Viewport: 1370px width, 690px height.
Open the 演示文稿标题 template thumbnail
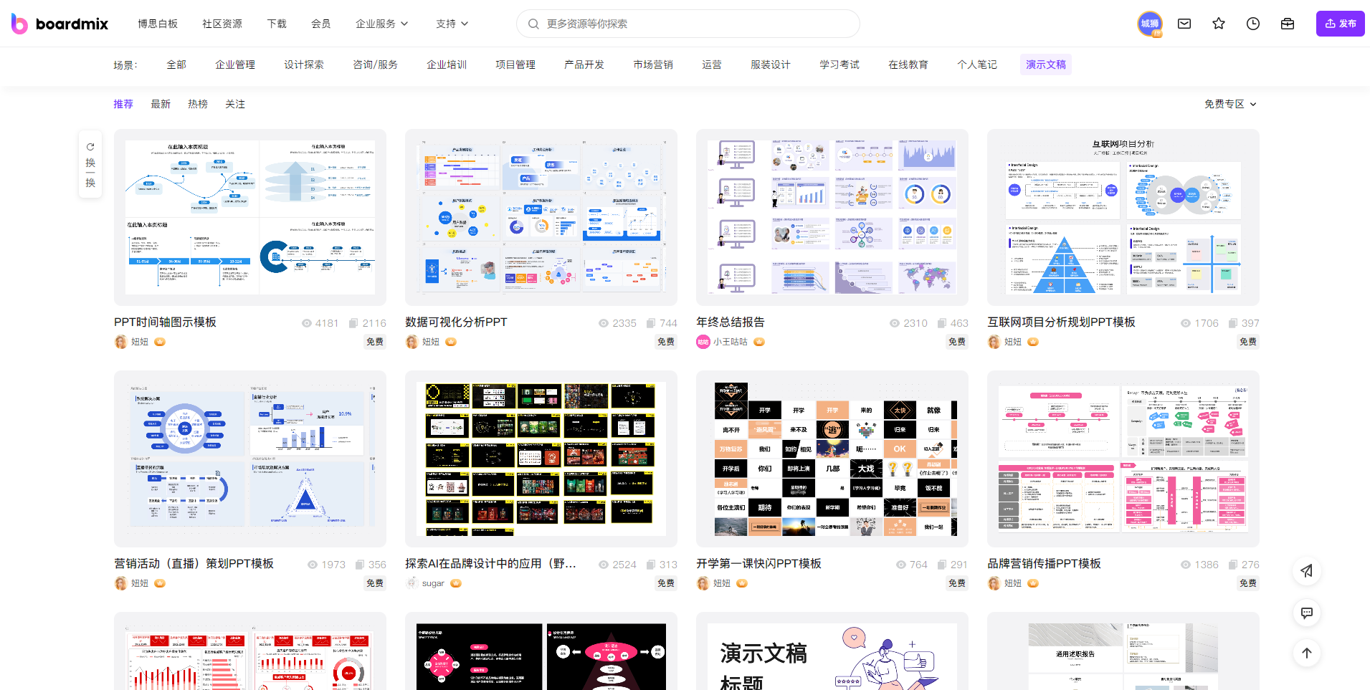[832, 651]
